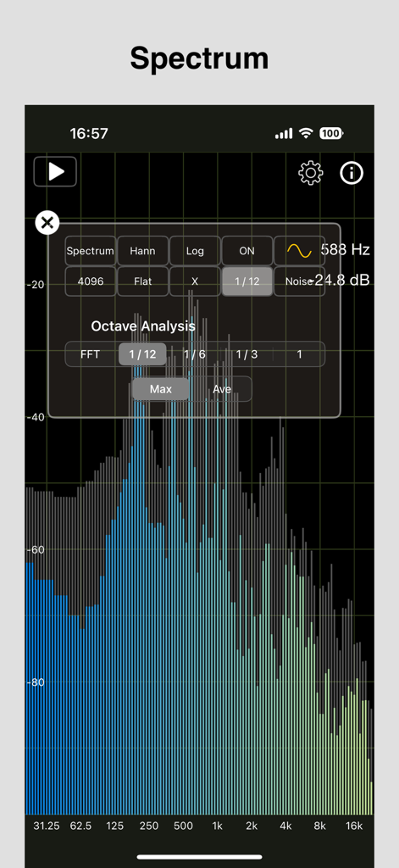The image size is (399, 868).
Task: Select FFT in Octave Analysis segment
Action: tap(90, 354)
